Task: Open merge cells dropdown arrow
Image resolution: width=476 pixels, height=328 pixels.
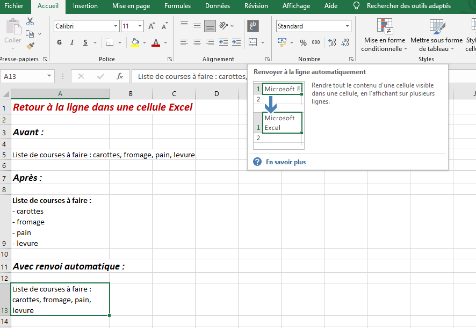Action: point(263,43)
